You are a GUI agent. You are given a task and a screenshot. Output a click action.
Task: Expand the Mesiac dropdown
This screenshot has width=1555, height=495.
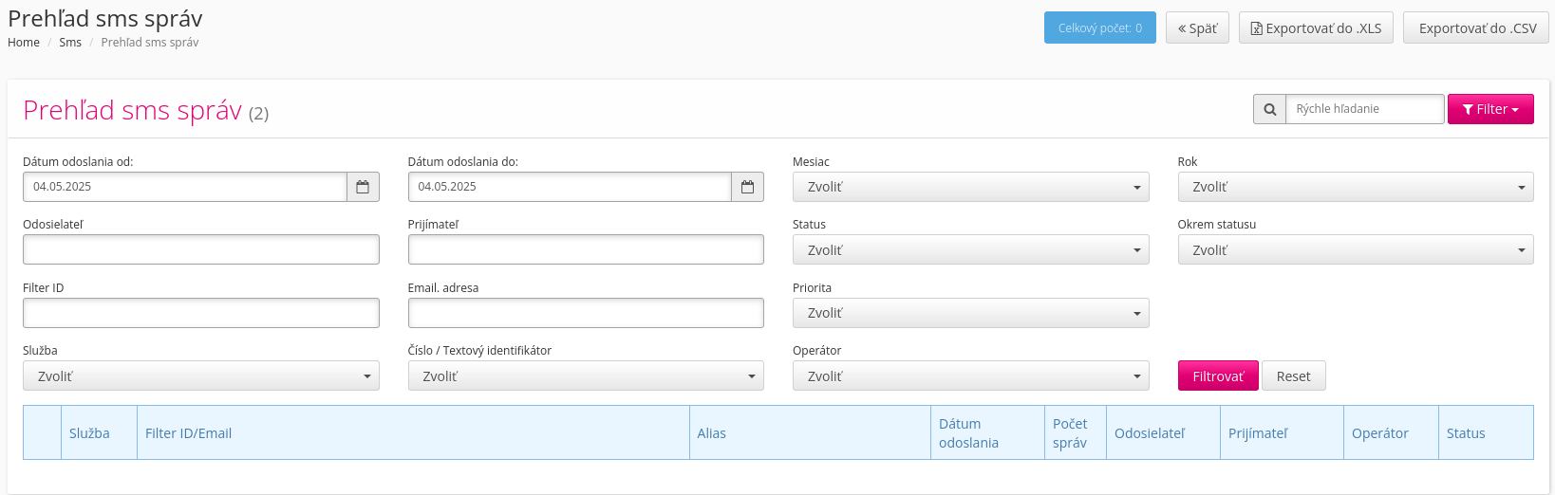970,187
